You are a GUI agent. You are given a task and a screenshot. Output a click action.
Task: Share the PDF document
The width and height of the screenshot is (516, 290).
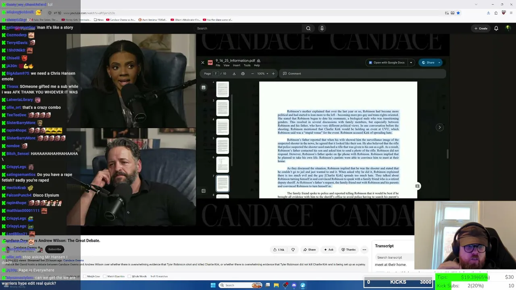coord(428,62)
